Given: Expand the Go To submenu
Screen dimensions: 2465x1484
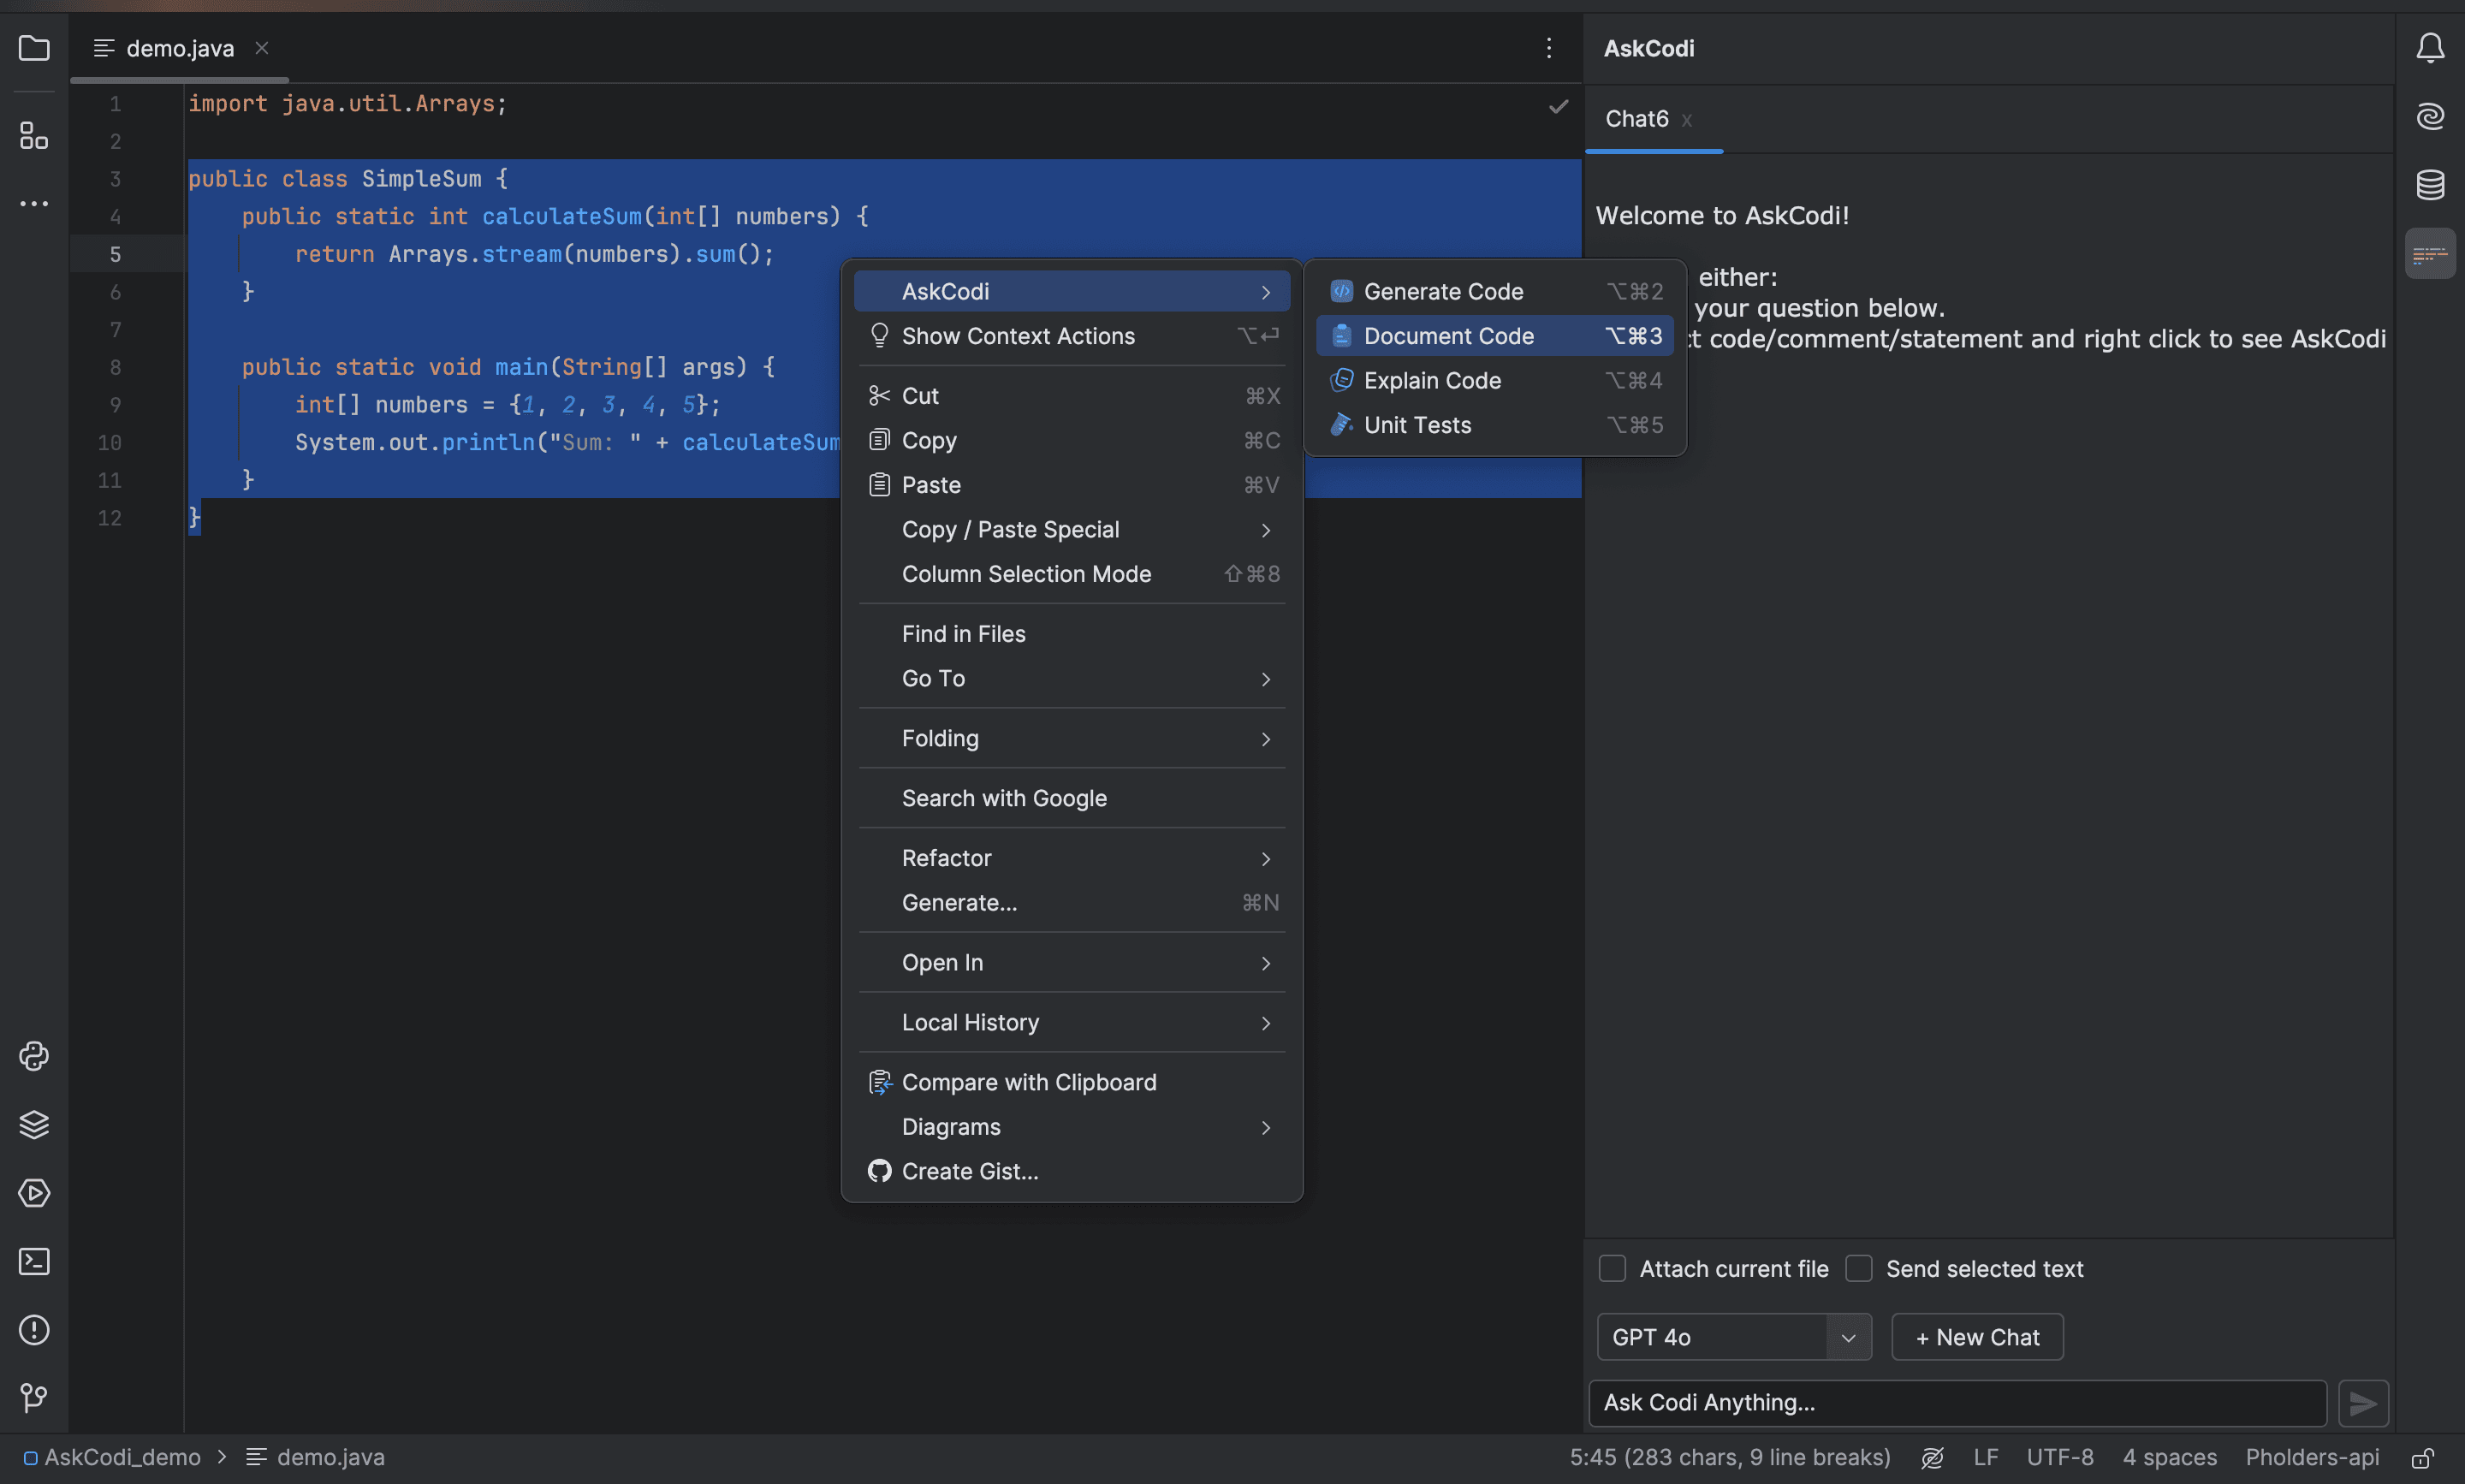Looking at the screenshot, I should point(1072,678).
